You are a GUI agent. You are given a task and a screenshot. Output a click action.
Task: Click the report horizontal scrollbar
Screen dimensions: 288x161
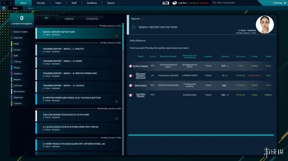click(x=201, y=135)
